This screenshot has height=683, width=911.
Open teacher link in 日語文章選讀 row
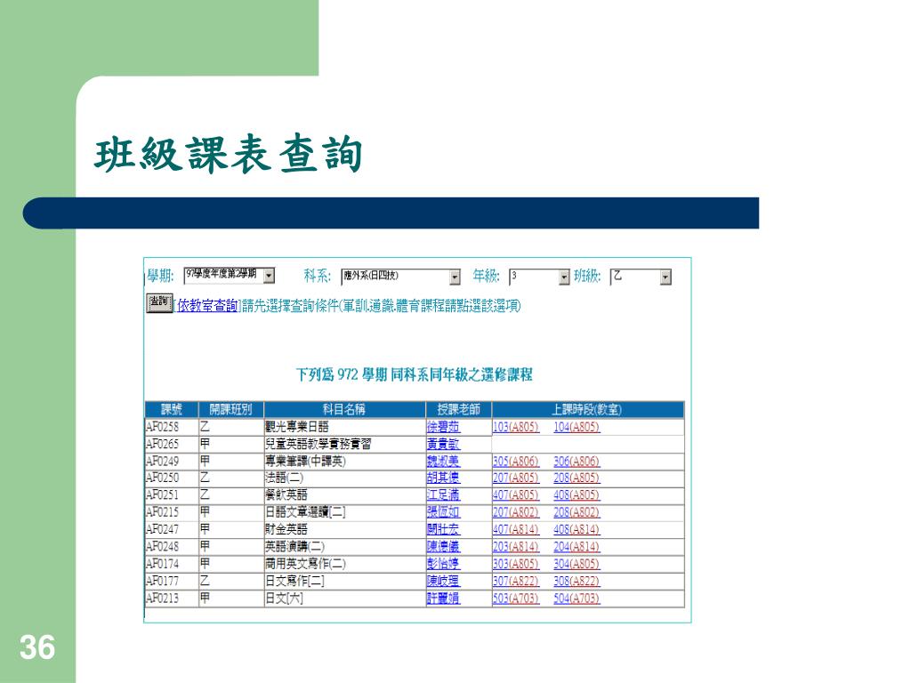443,512
